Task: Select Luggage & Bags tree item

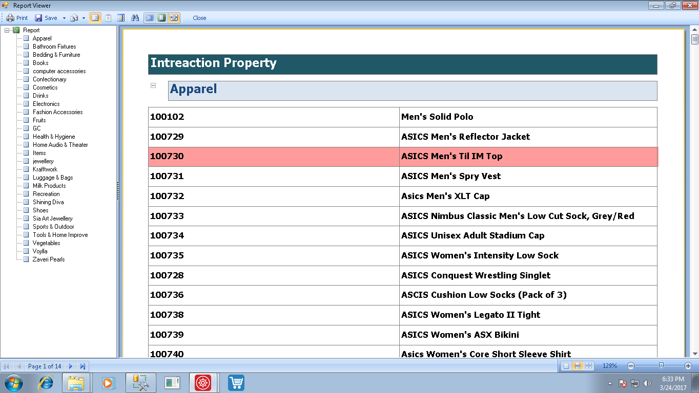Action: (53, 178)
